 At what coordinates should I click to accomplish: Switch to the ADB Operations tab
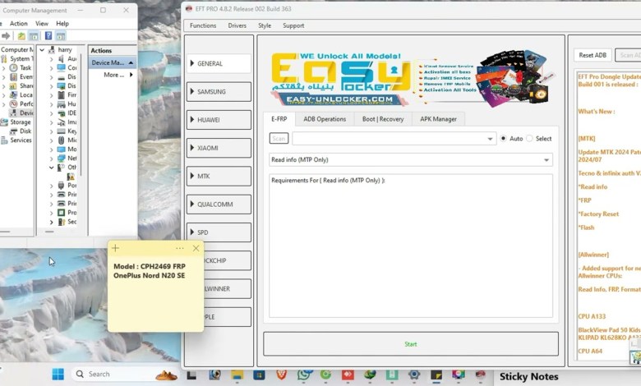325,119
